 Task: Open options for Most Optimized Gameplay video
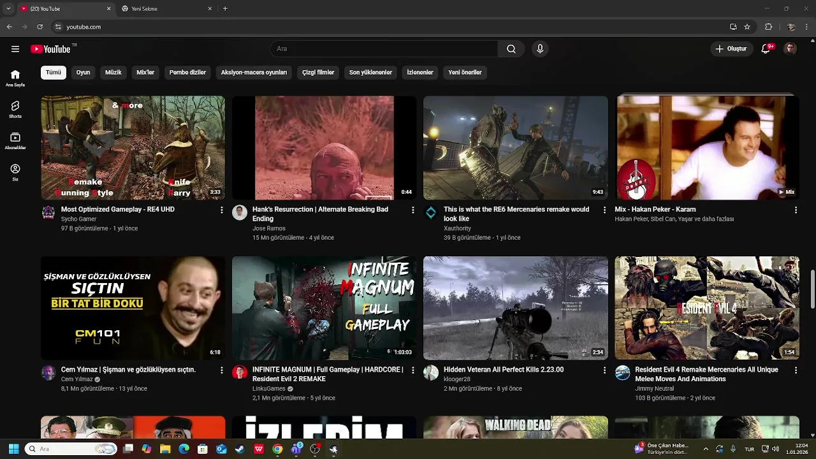coord(222,210)
